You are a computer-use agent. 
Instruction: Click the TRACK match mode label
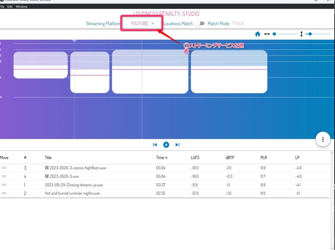238,24
